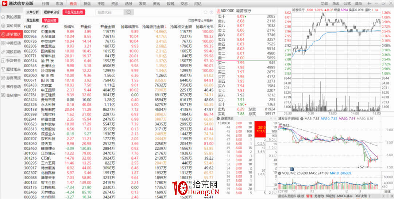Click the 指标A tab below the chart
394x199 pixels.
[x=282, y=196]
